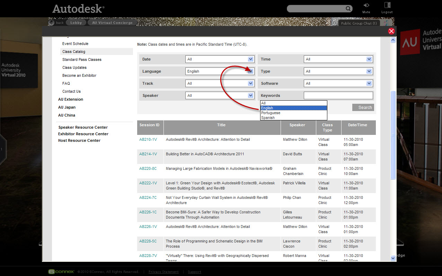The image size is (442, 276).
Task: Choose Portuguese in the language list
Action: point(294,113)
